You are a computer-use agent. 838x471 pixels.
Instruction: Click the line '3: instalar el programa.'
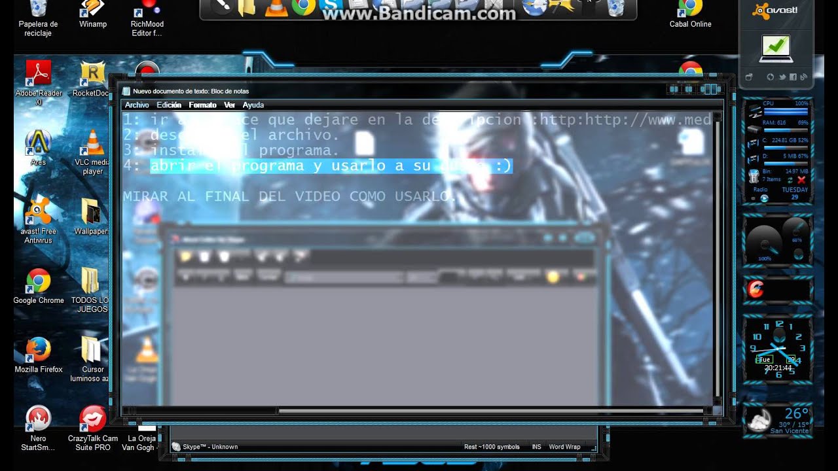(231, 150)
